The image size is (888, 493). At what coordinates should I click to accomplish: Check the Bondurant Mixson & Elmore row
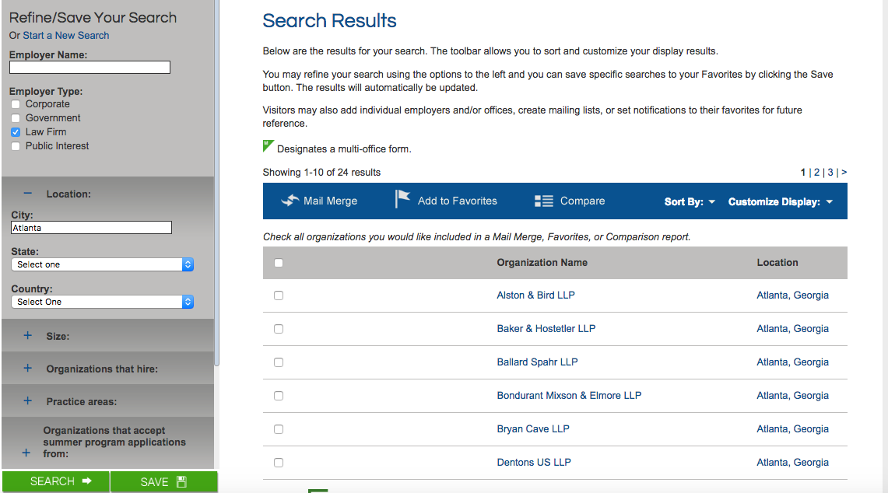pyautogui.click(x=279, y=396)
